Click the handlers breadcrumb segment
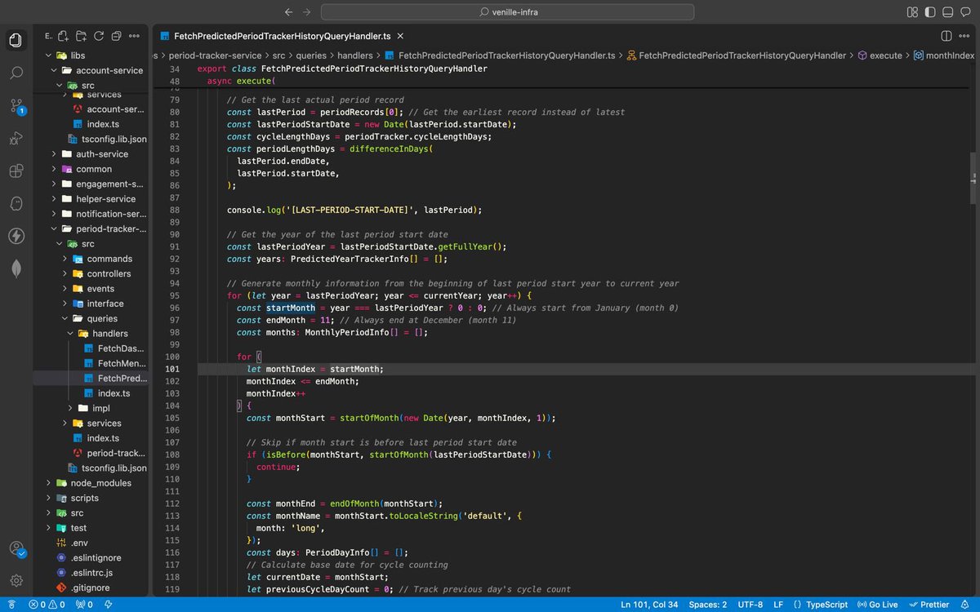Viewport: 980px width, 612px height. coord(356,55)
